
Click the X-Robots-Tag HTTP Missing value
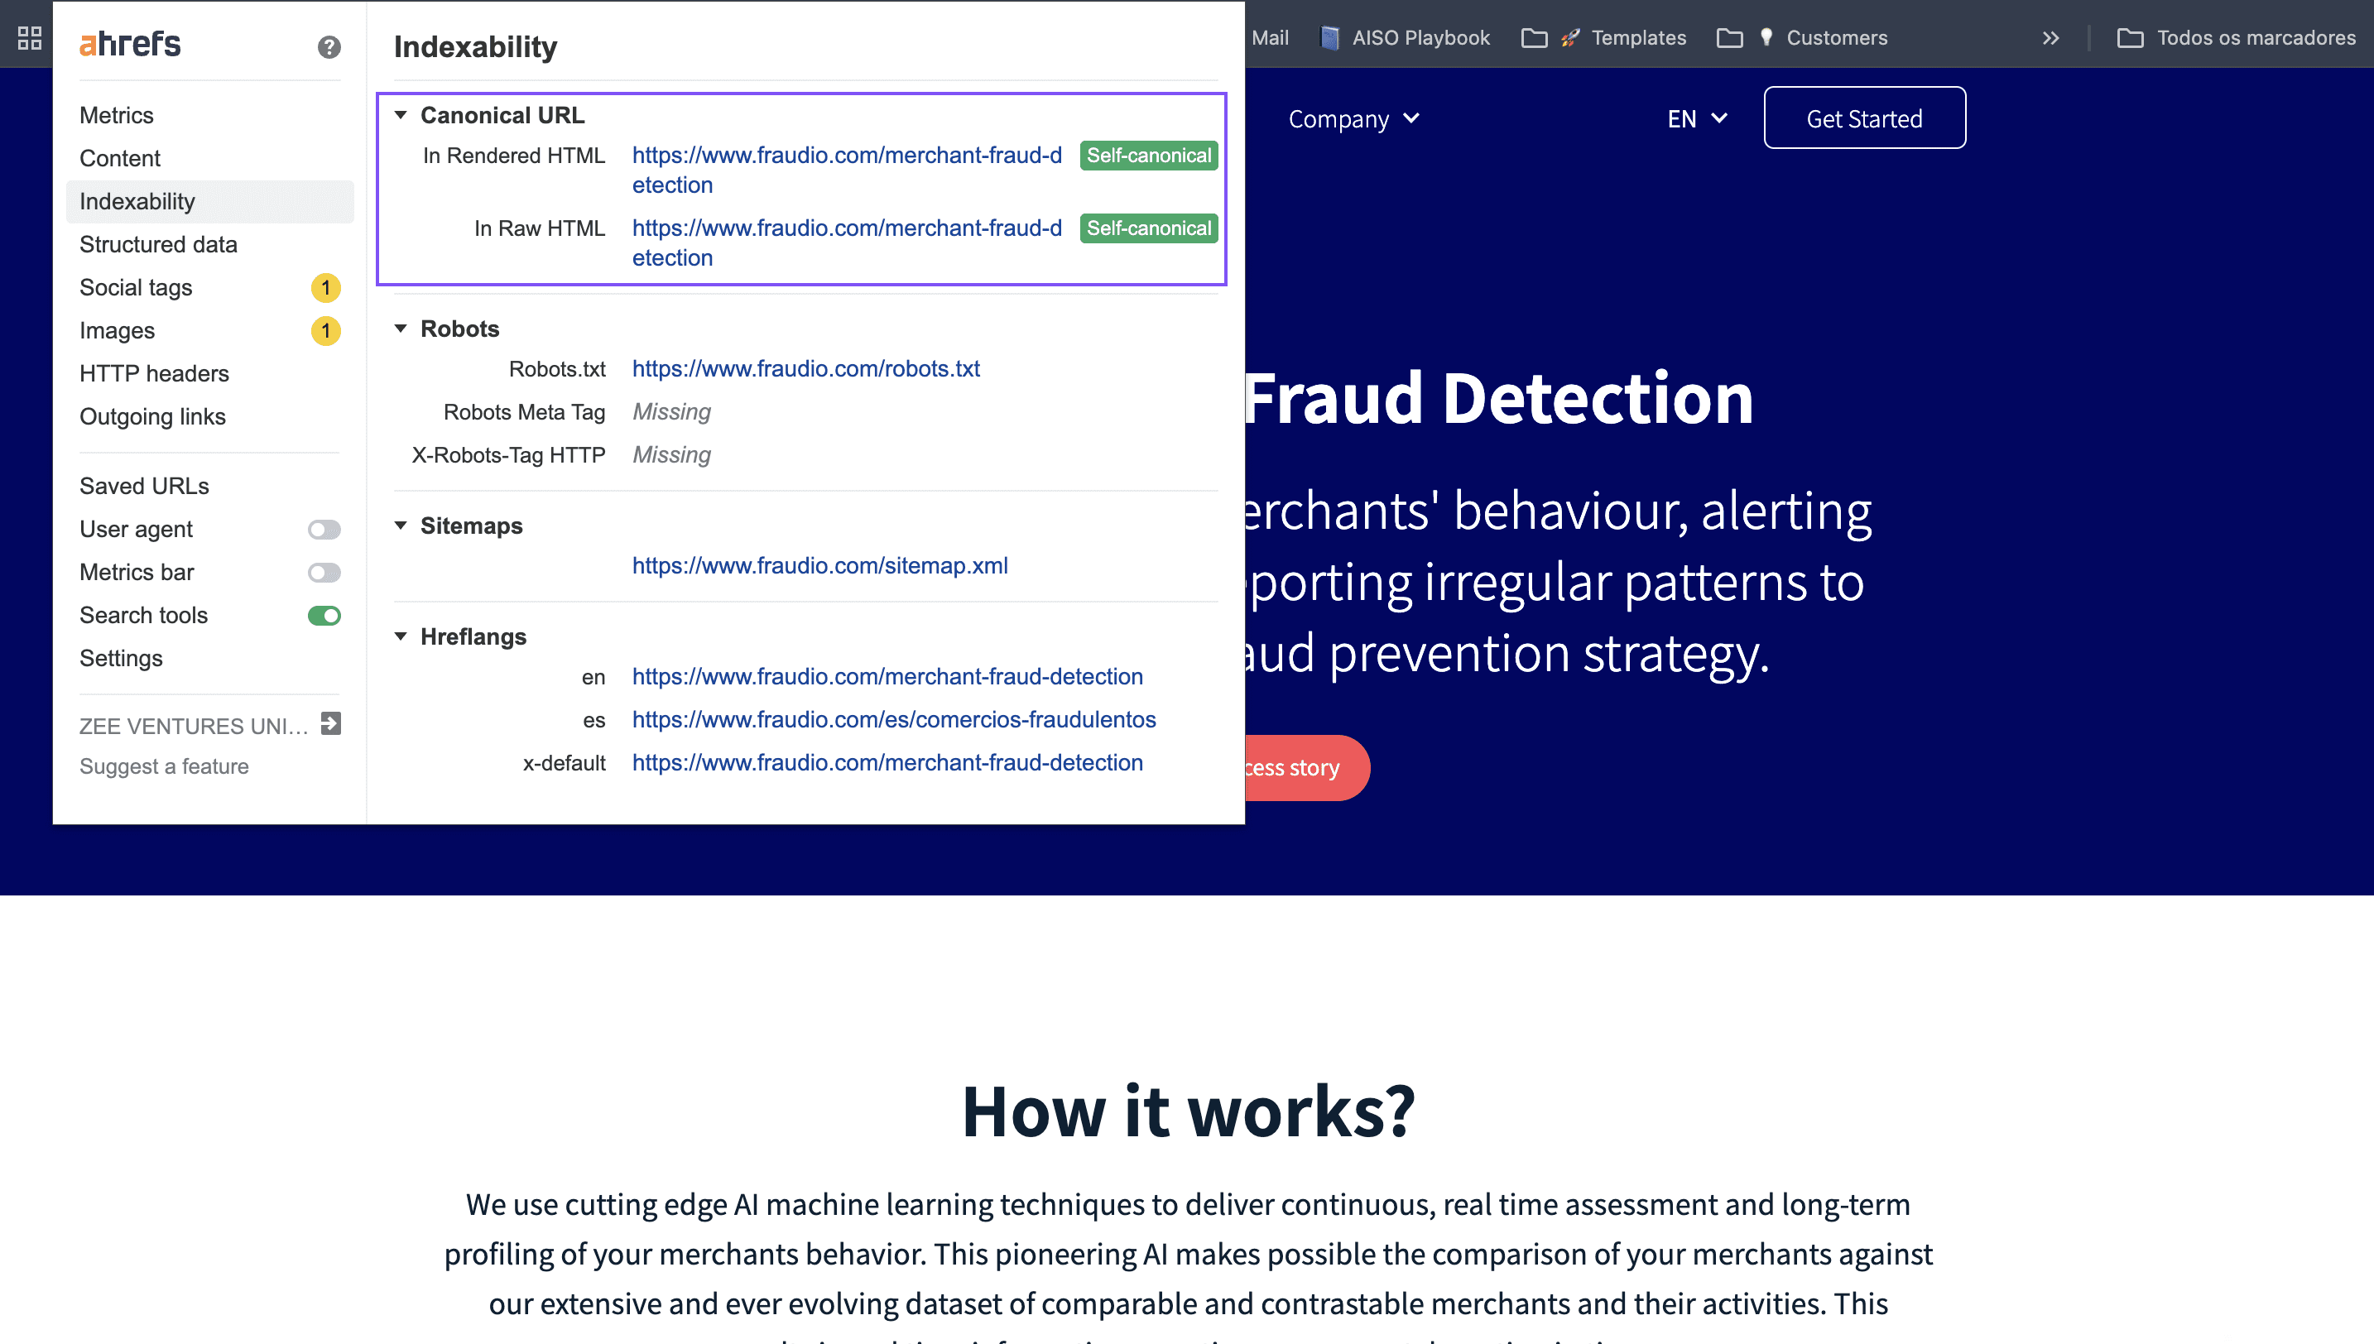[x=671, y=455]
